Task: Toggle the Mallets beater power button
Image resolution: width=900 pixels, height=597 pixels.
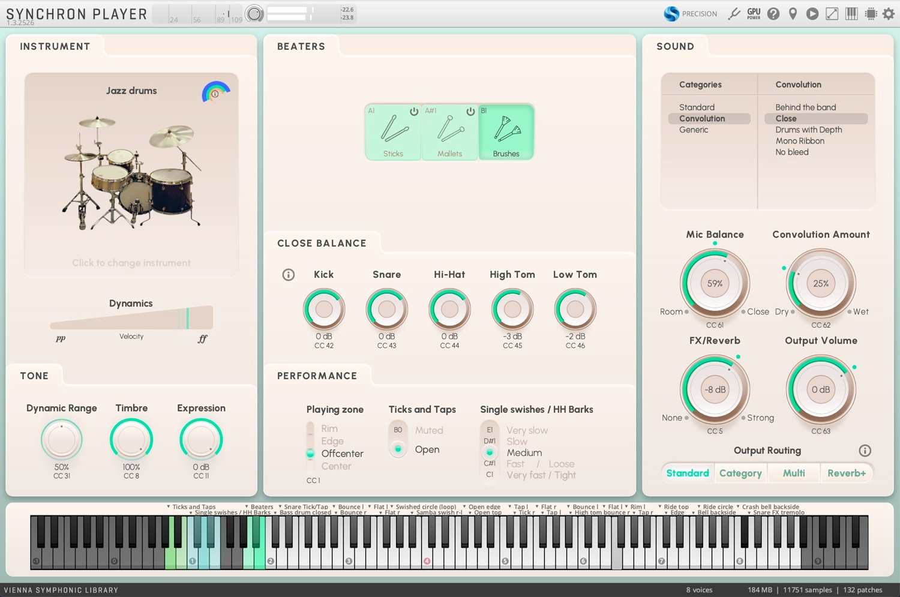Action: coord(470,112)
